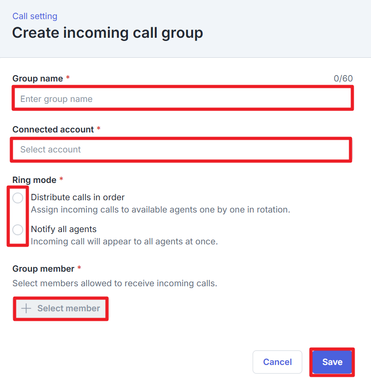Focus the Group name input field

coord(182,99)
